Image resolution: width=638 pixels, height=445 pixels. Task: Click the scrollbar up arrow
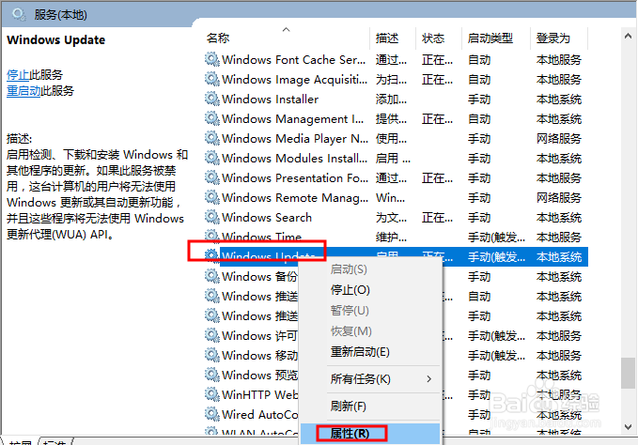coord(628,37)
